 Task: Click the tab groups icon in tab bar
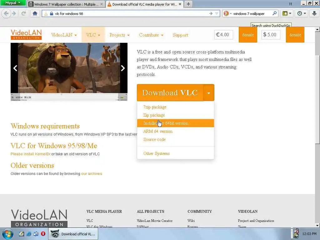pos(291,4)
